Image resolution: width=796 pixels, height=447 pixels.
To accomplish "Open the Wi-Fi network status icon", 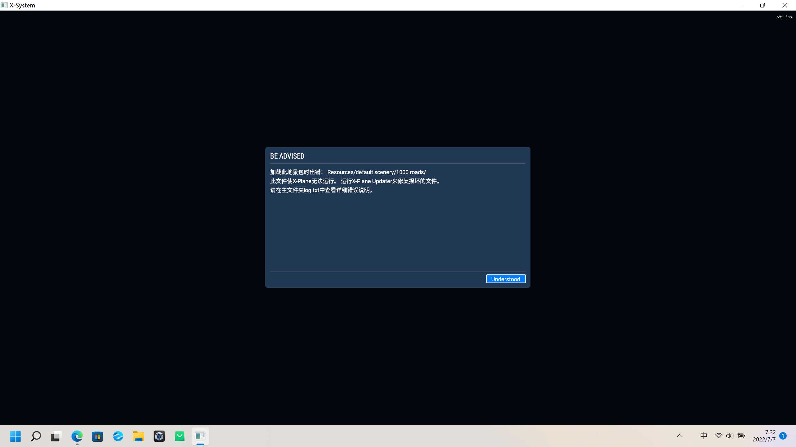I will (719, 436).
